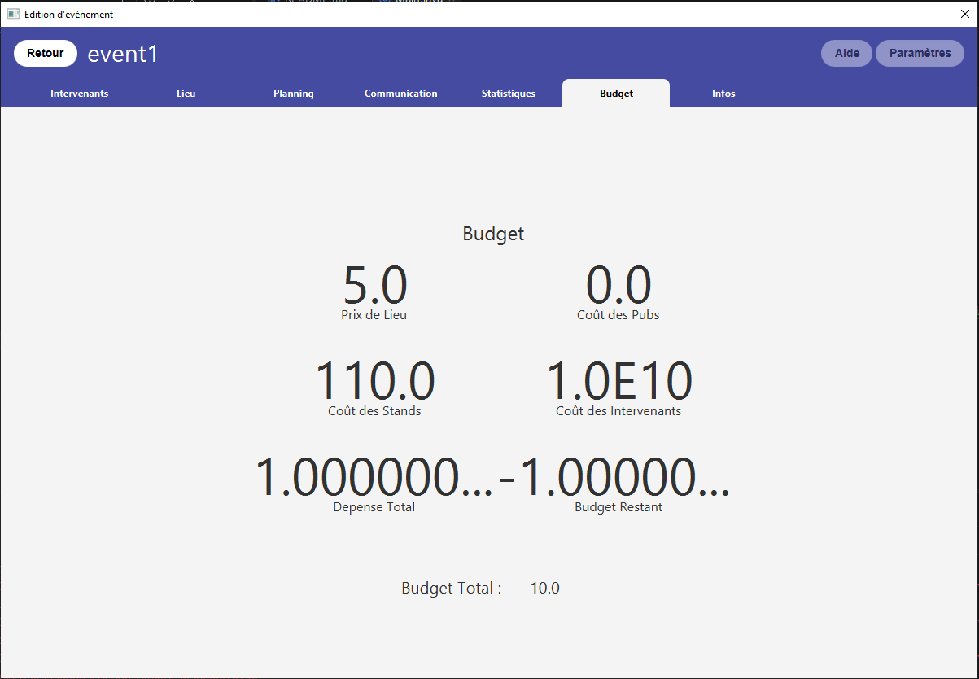The image size is (979, 679).
Task: Open the Planning tab
Action: pyautogui.click(x=294, y=94)
